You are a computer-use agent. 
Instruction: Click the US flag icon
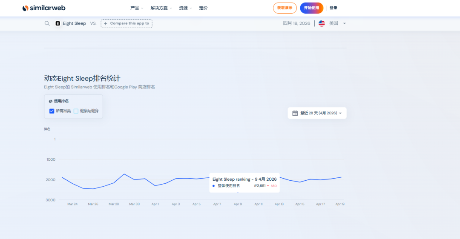(322, 23)
